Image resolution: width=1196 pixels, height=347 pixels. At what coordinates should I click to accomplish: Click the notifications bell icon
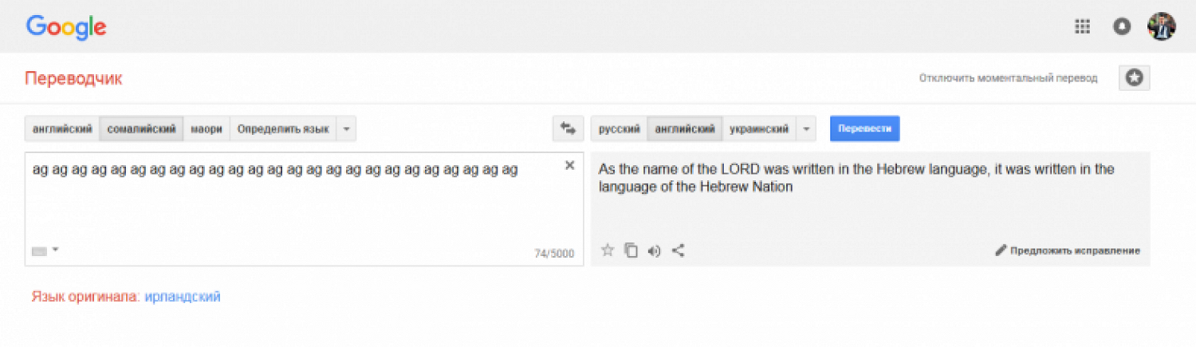[x=1122, y=26]
